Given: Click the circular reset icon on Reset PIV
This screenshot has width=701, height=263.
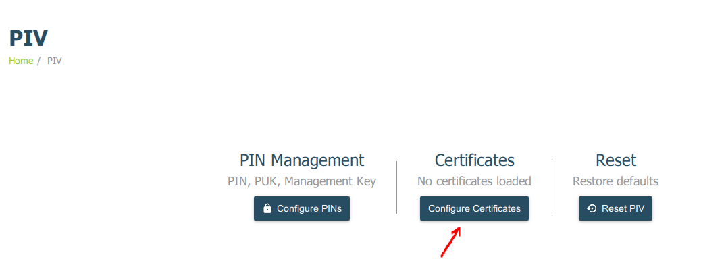Looking at the screenshot, I should click(x=592, y=208).
